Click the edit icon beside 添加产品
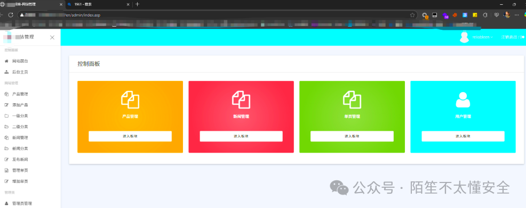Viewport: 526px width, 208px height. (x=6, y=105)
